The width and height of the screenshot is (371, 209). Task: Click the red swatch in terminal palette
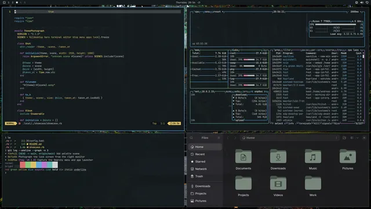coord(23,164)
